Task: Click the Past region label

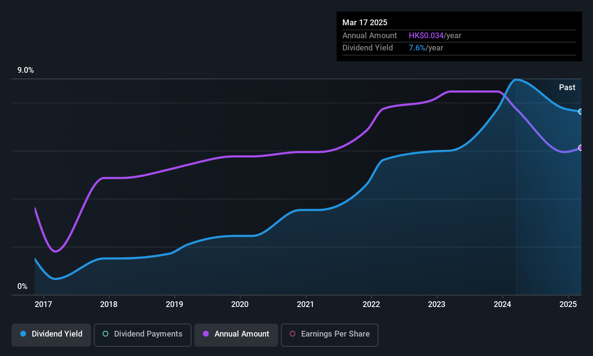Action: pyautogui.click(x=567, y=88)
